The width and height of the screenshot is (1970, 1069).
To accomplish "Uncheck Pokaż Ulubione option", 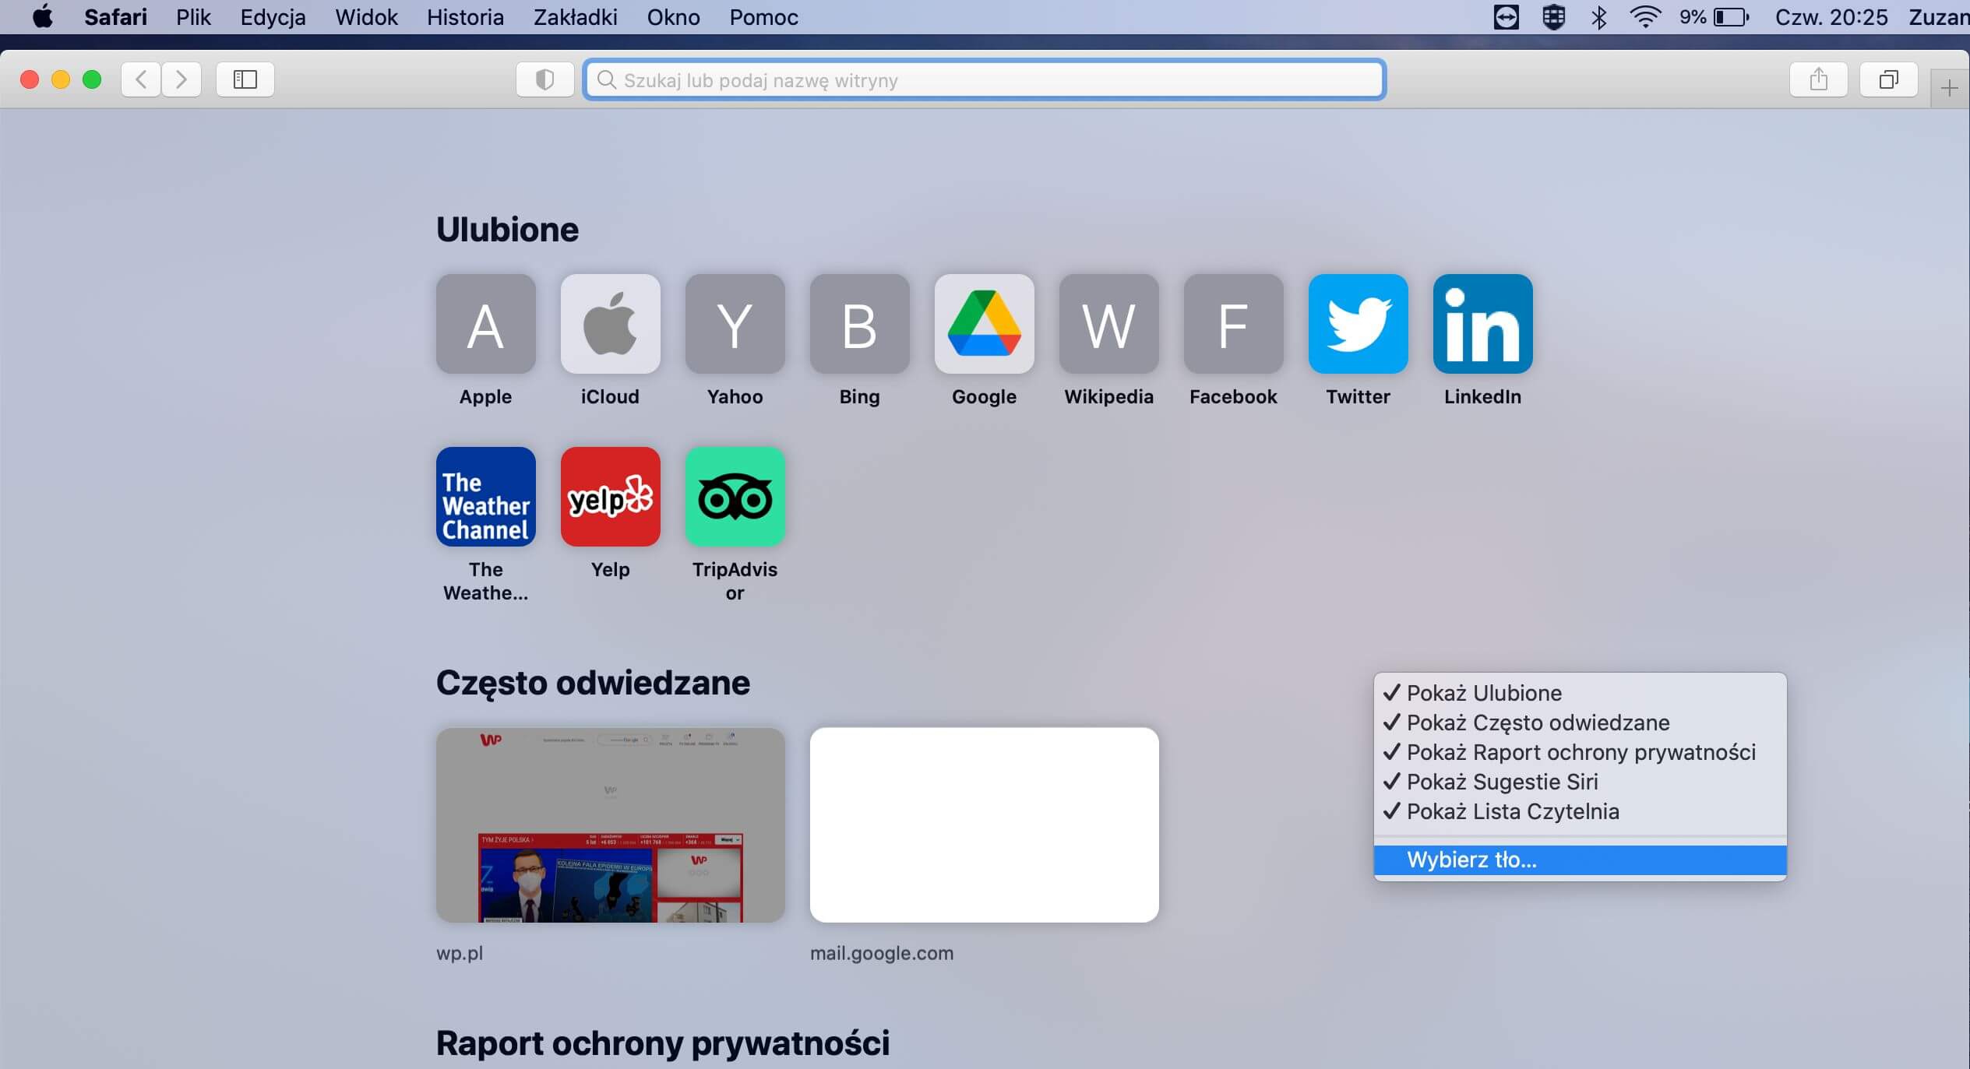I will [1580, 693].
